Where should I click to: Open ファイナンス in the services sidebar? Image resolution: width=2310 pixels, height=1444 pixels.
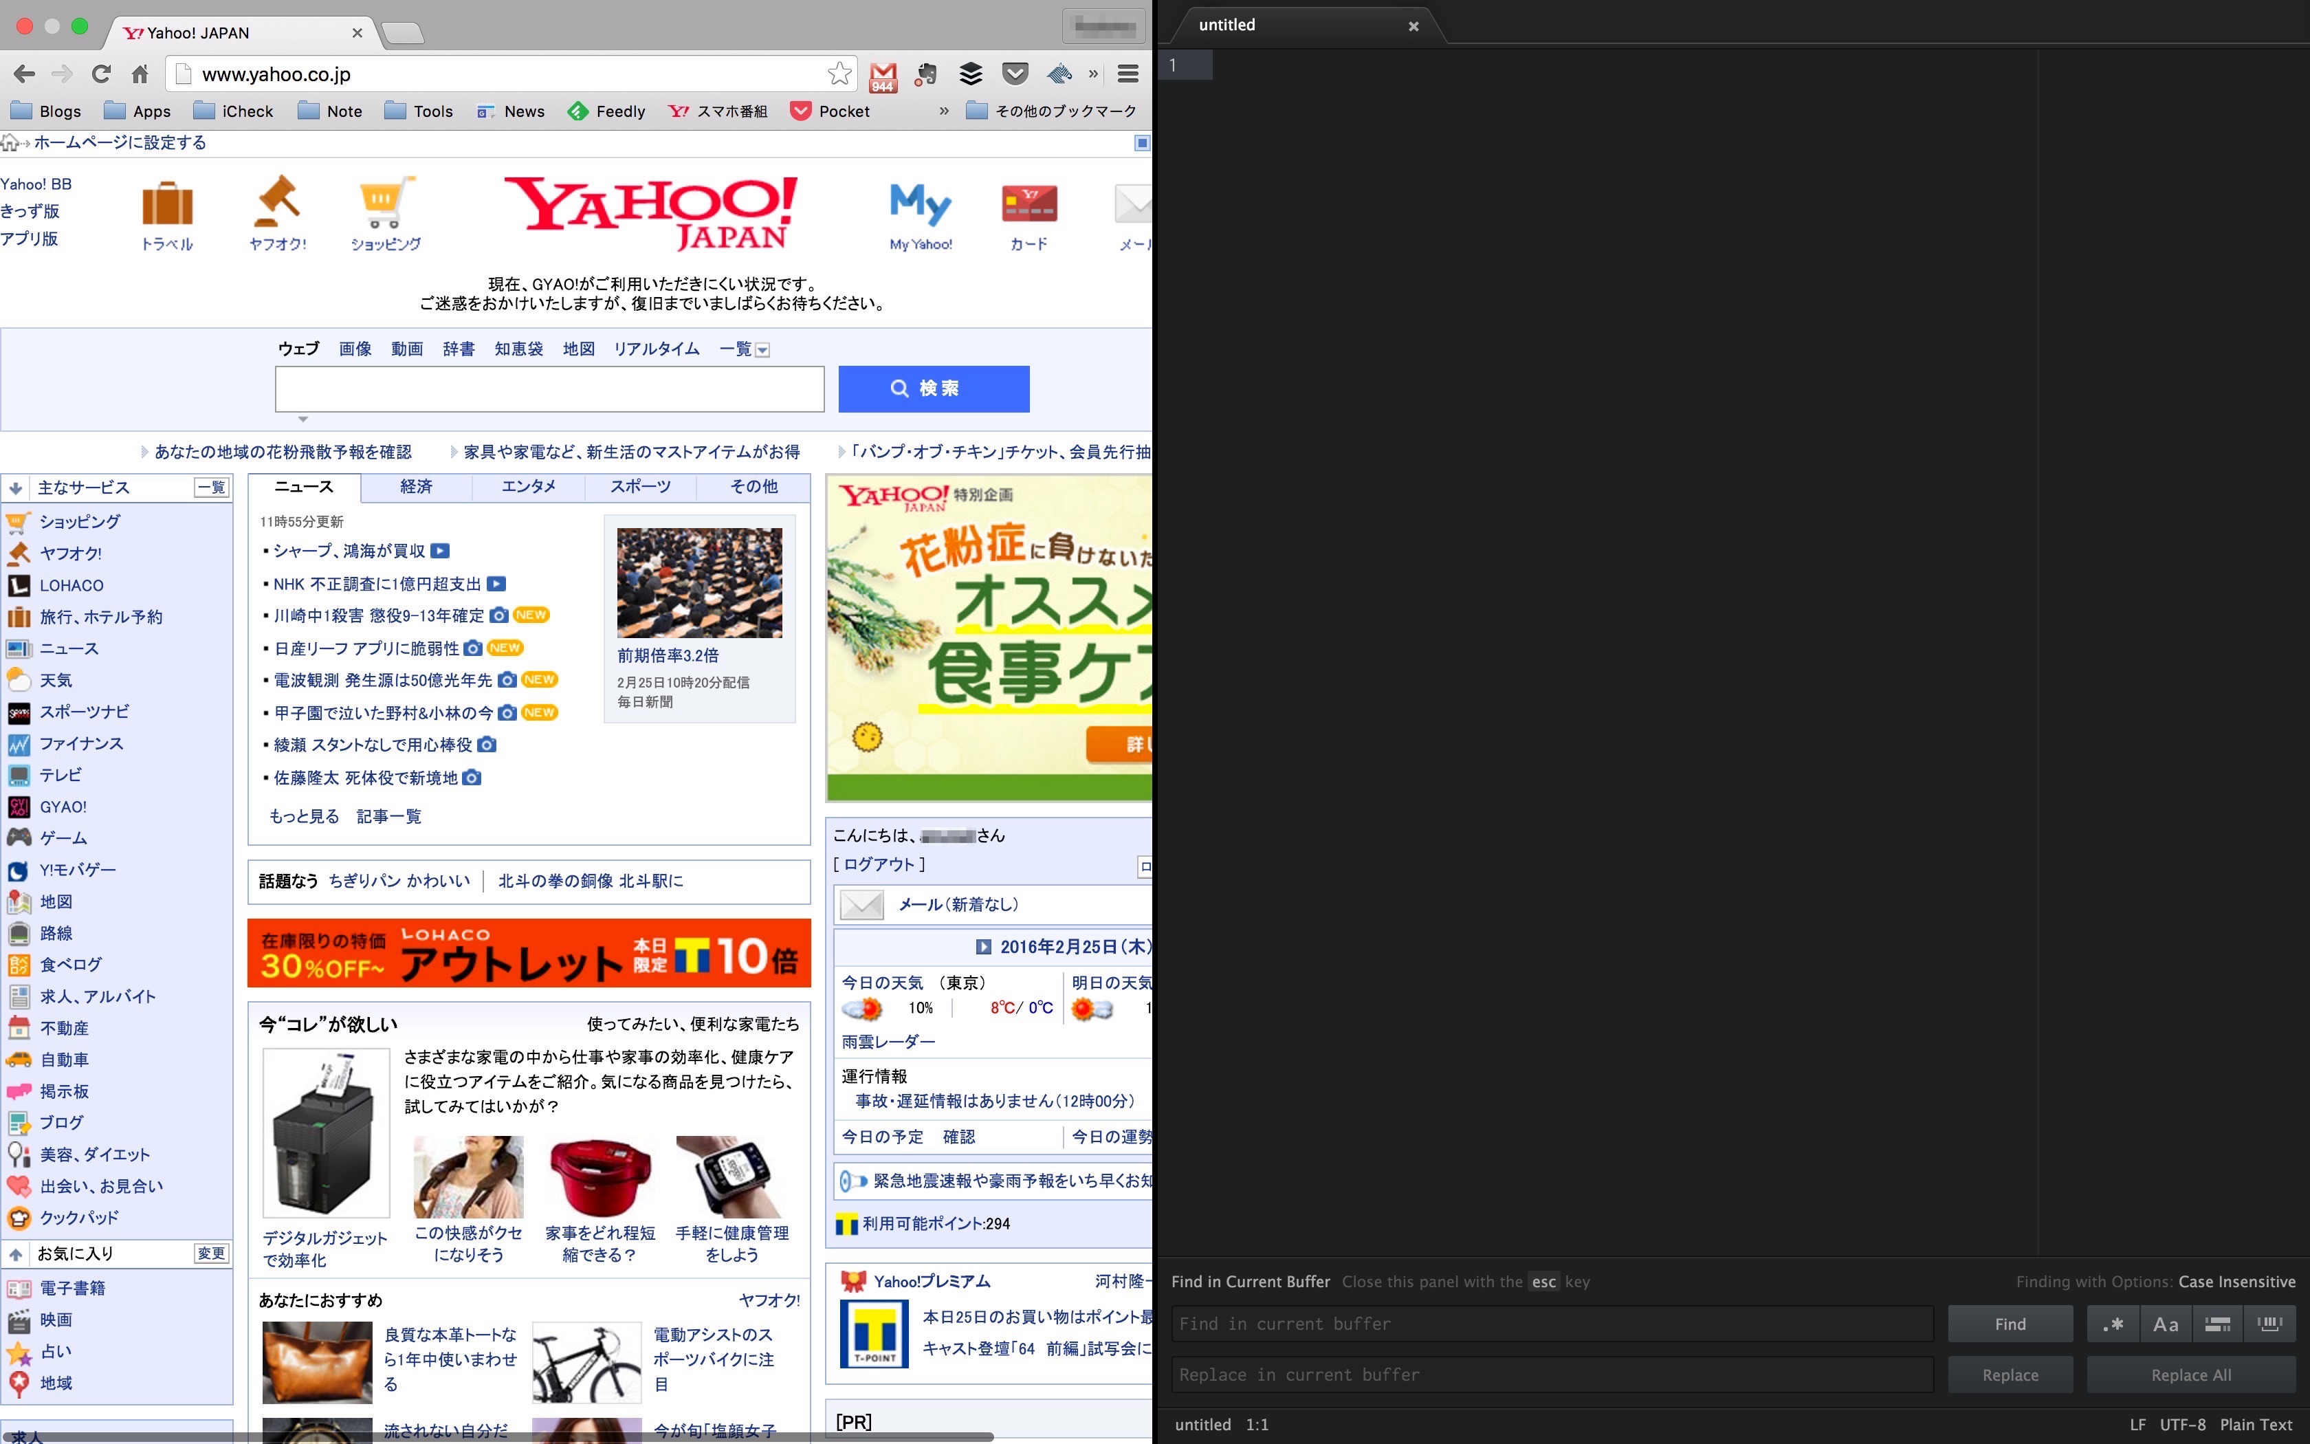pyautogui.click(x=81, y=743)
